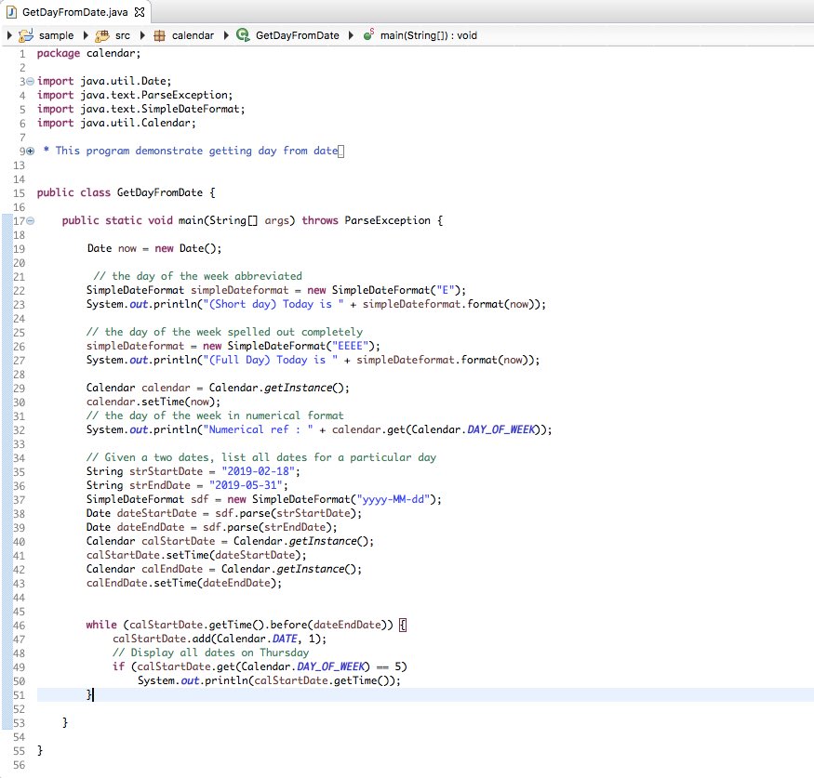This screenshot has height=778, width=814.
Task: Click 'sdf.parse(strStartDate)' on line 38
Action: pyautogui.click(x=285, y=513)
